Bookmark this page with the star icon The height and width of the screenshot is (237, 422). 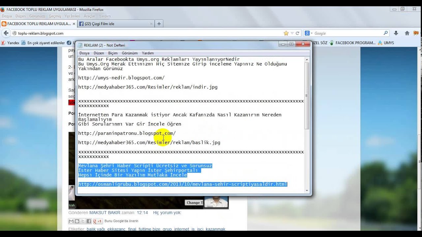pos(286,33)
